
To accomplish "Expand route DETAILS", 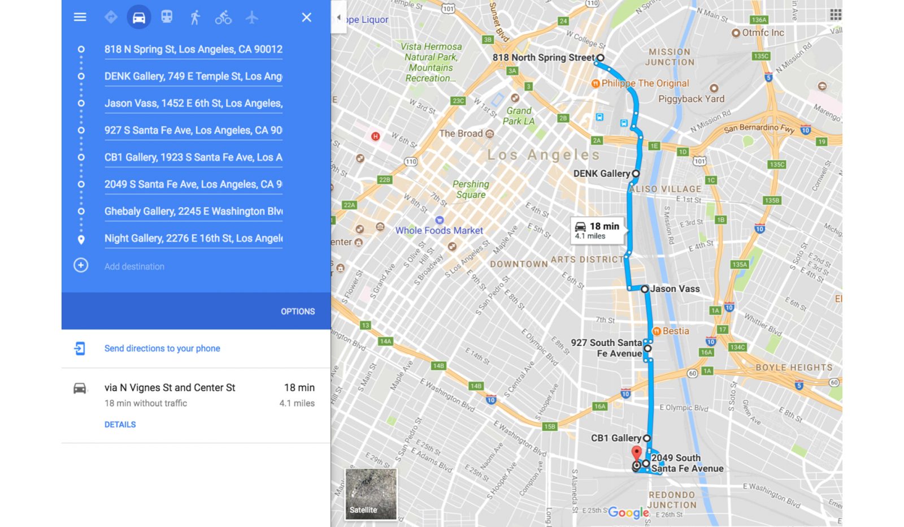I will [120, 425].
